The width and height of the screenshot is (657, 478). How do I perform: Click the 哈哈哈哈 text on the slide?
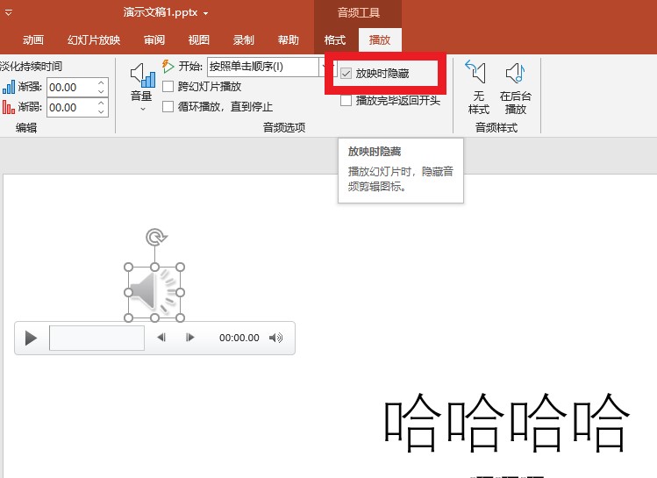507,423
